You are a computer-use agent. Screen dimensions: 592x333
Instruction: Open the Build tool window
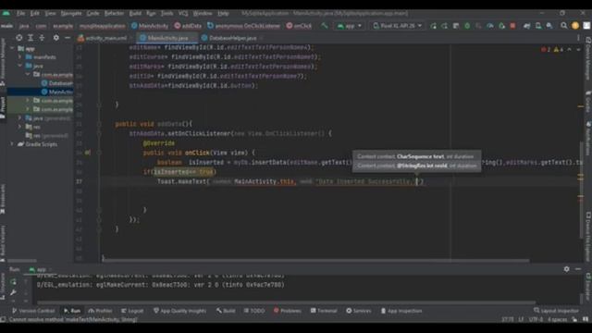click(x=226, y=311)
